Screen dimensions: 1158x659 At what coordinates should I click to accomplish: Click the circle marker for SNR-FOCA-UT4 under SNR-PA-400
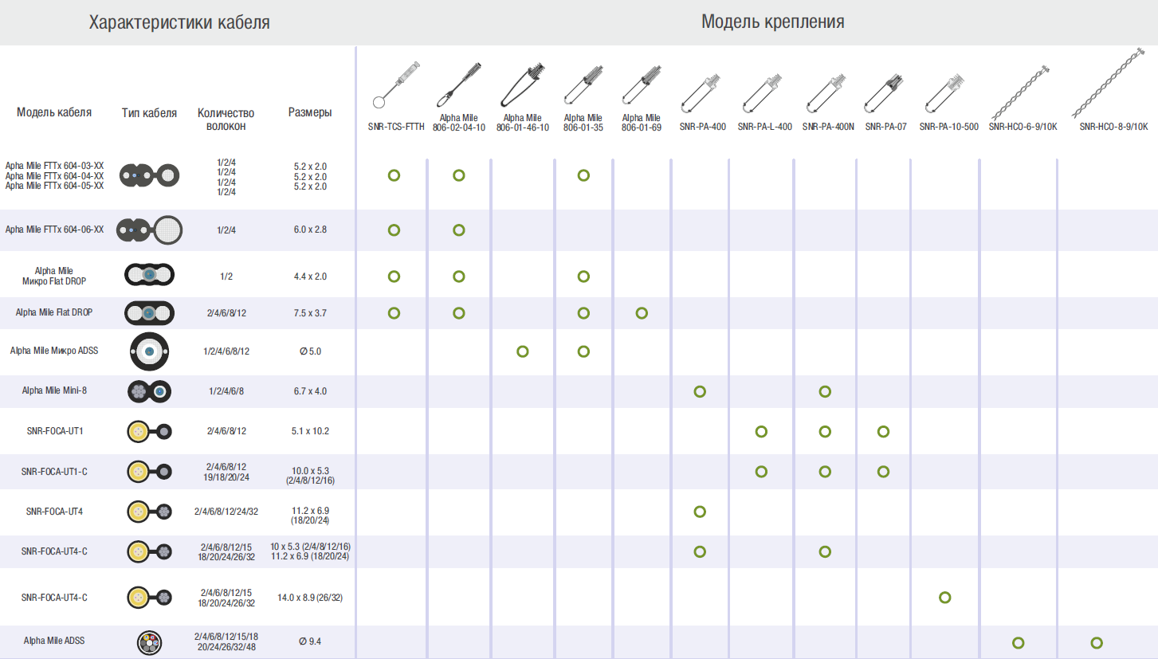tap(700, 511)
